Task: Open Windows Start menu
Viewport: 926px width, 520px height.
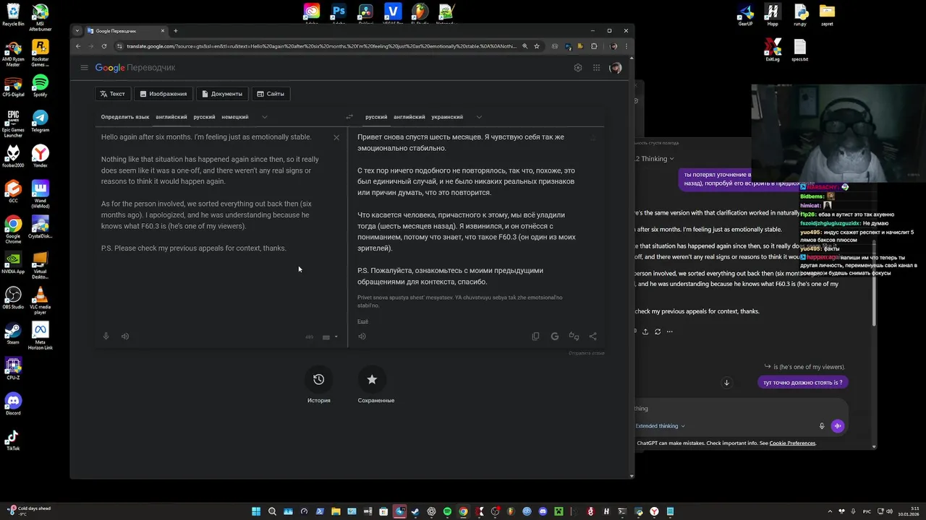Action: [256, 511]
